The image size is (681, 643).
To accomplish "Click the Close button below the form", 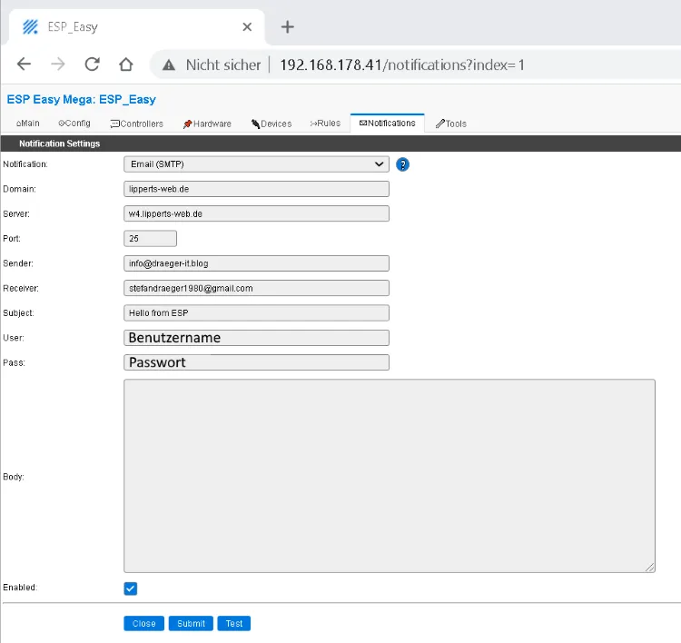I will click(x=144, y=624).
